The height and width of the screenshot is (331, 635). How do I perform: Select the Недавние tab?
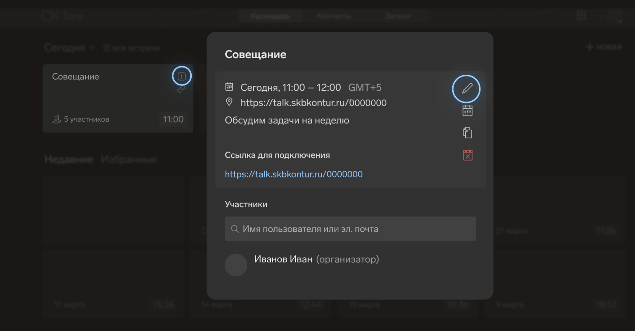[x=69, y=159]
